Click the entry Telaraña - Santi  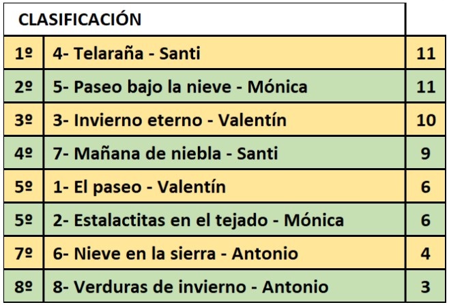coord(127,53)
